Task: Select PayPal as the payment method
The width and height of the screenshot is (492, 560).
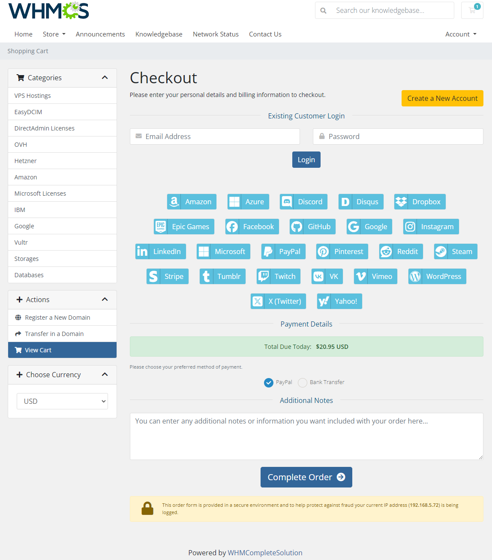Action: point(269,382)
